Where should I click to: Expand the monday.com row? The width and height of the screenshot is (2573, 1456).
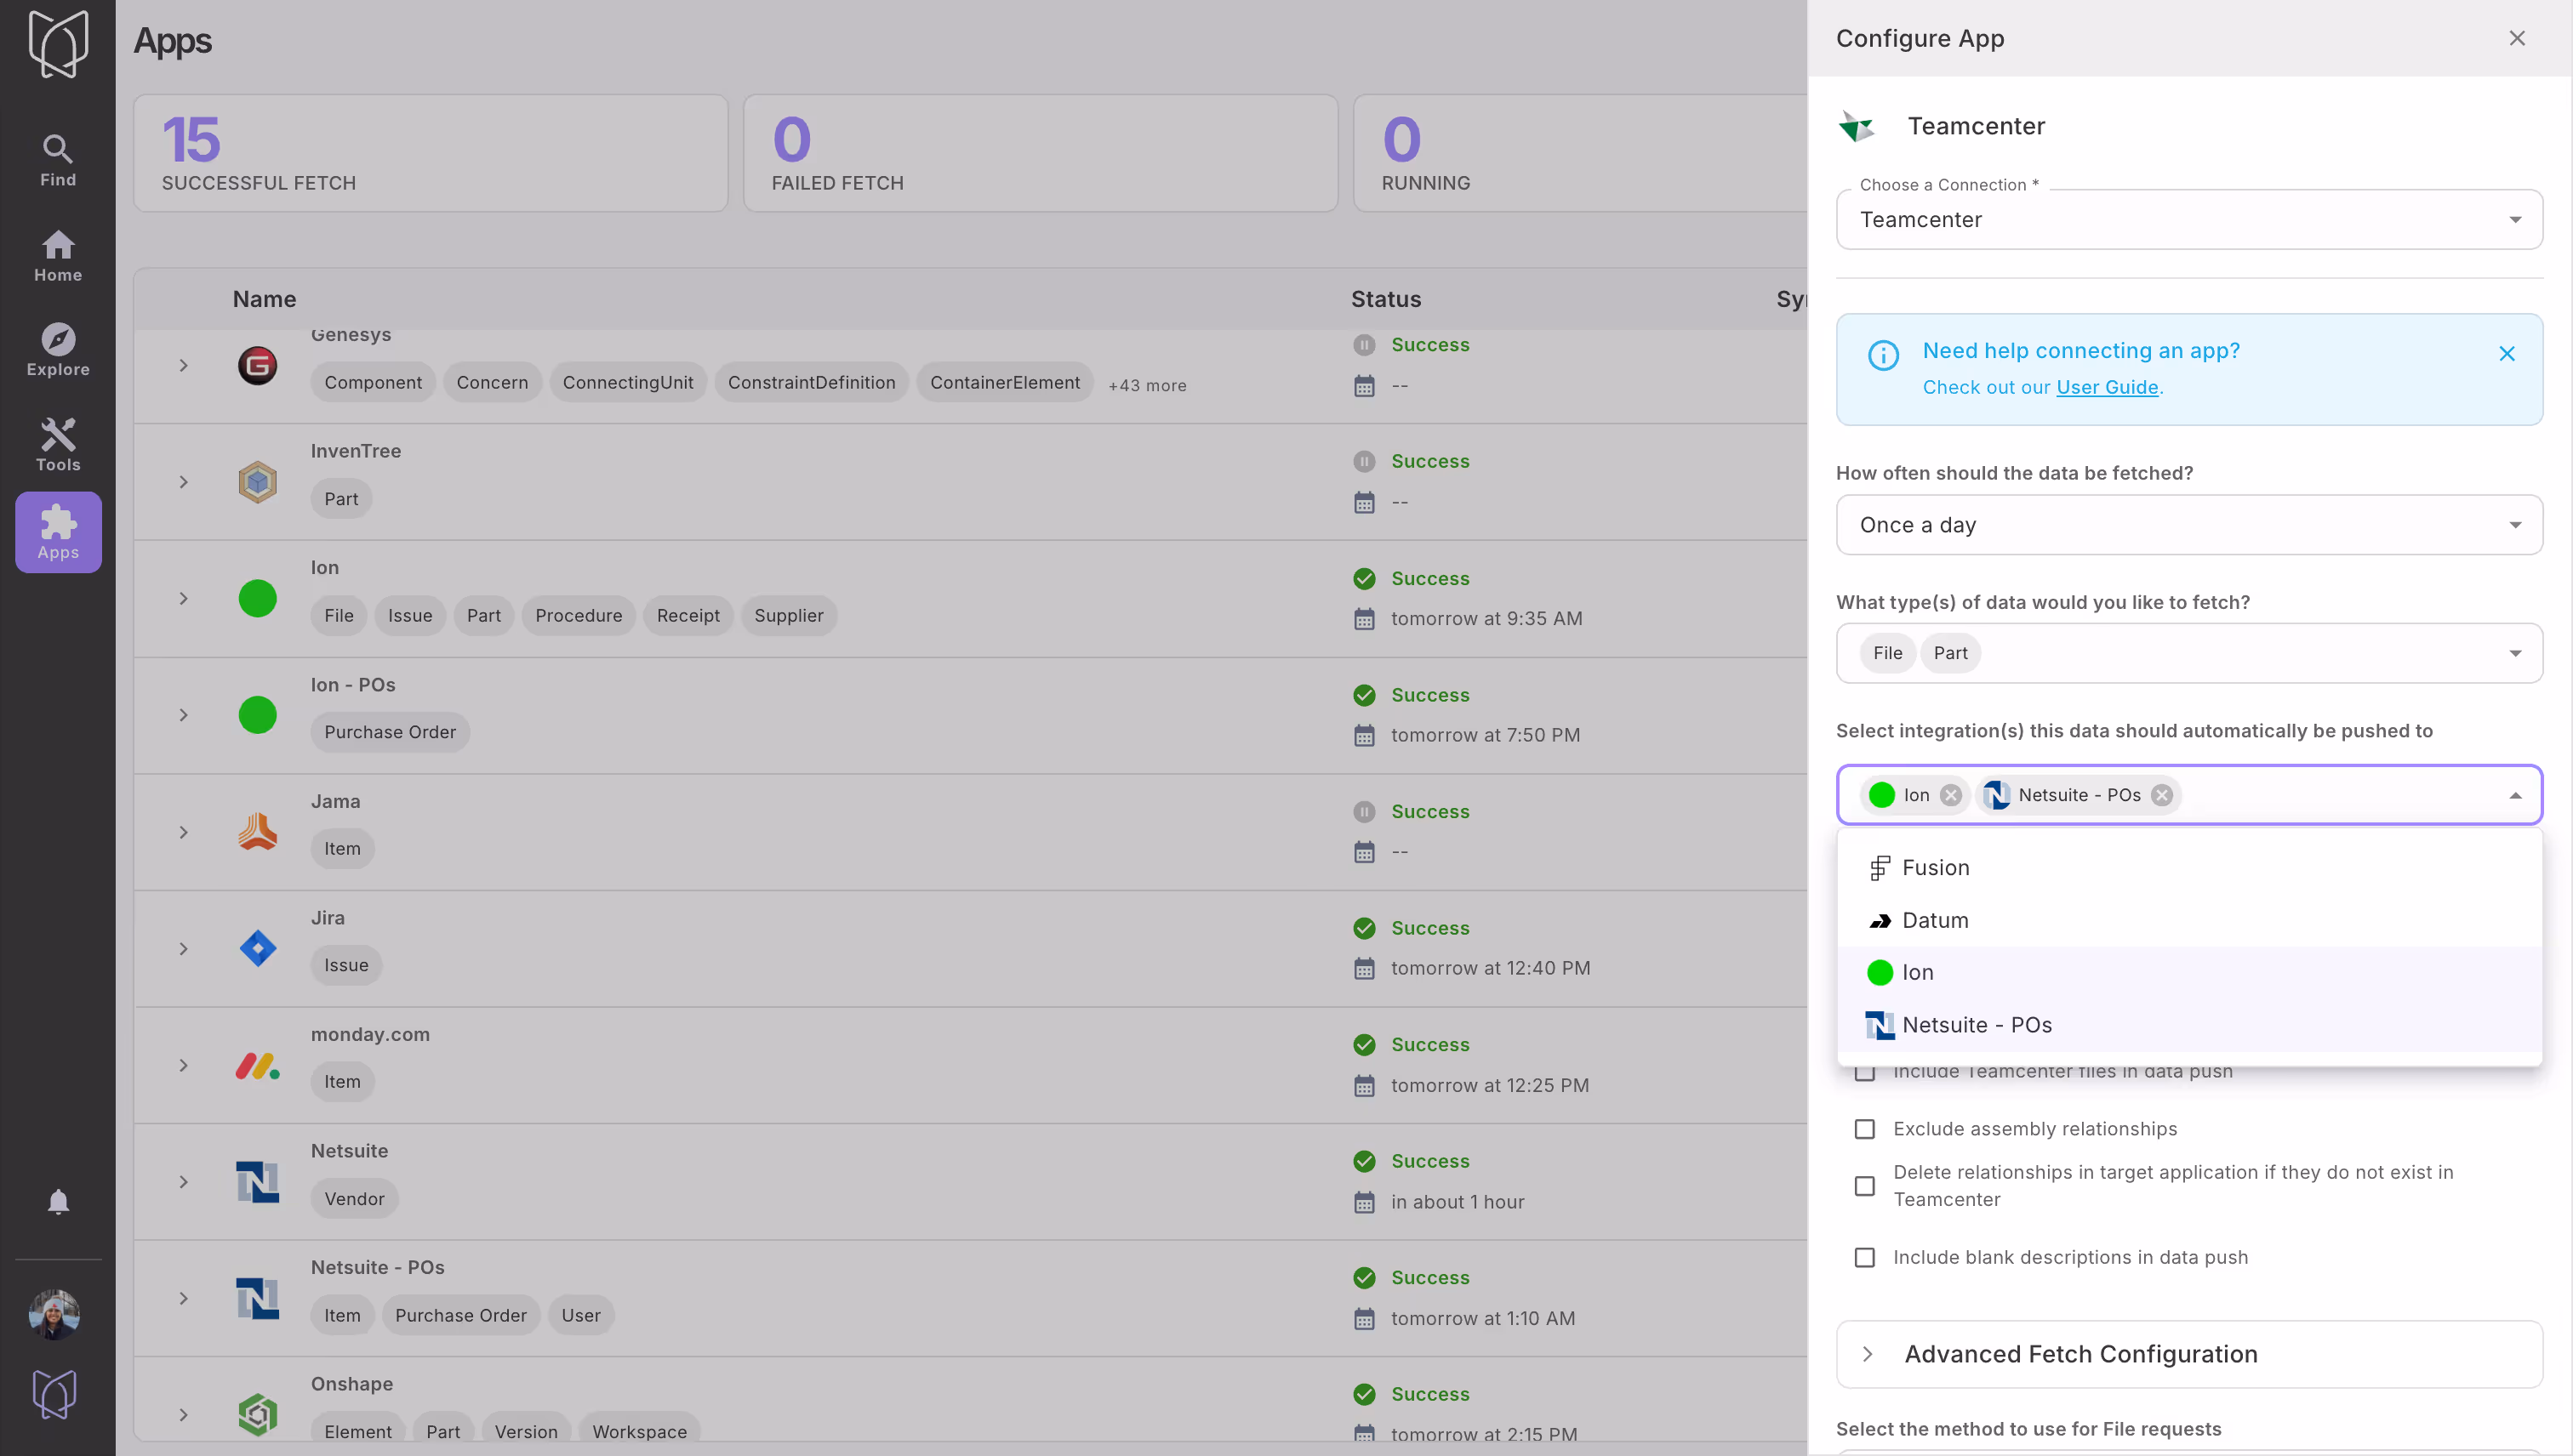click(x=183, y=1065)
